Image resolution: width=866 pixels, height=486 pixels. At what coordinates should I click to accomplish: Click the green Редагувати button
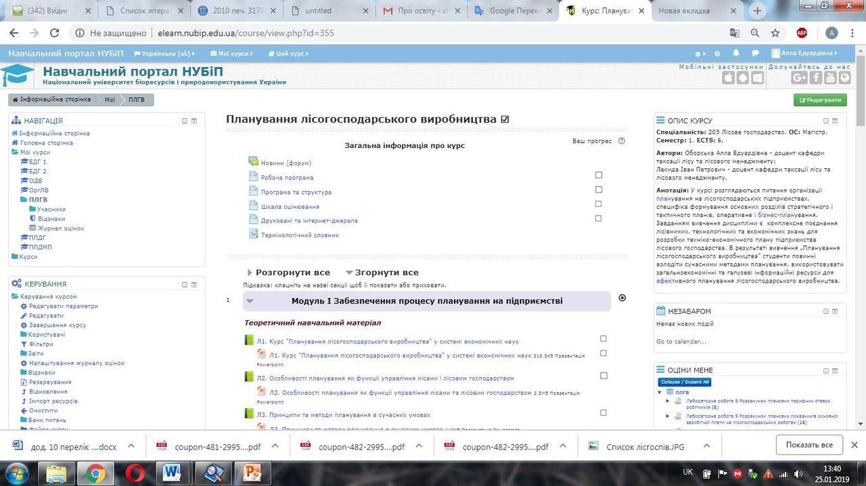(820, 99)
